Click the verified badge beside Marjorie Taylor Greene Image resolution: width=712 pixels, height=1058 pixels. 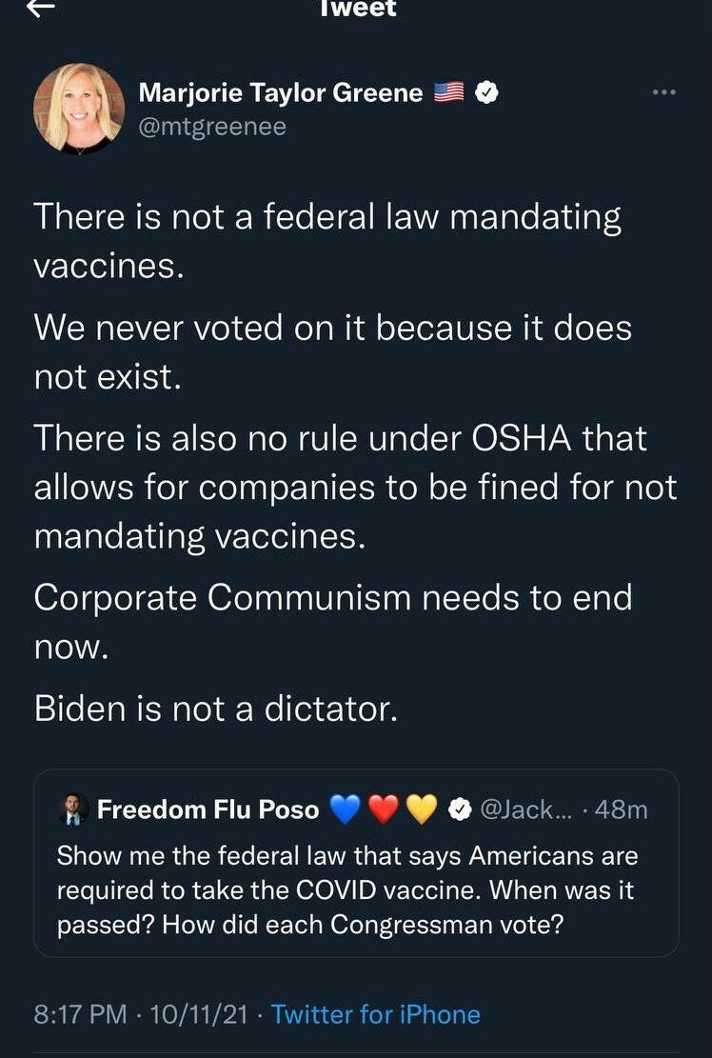487,92
